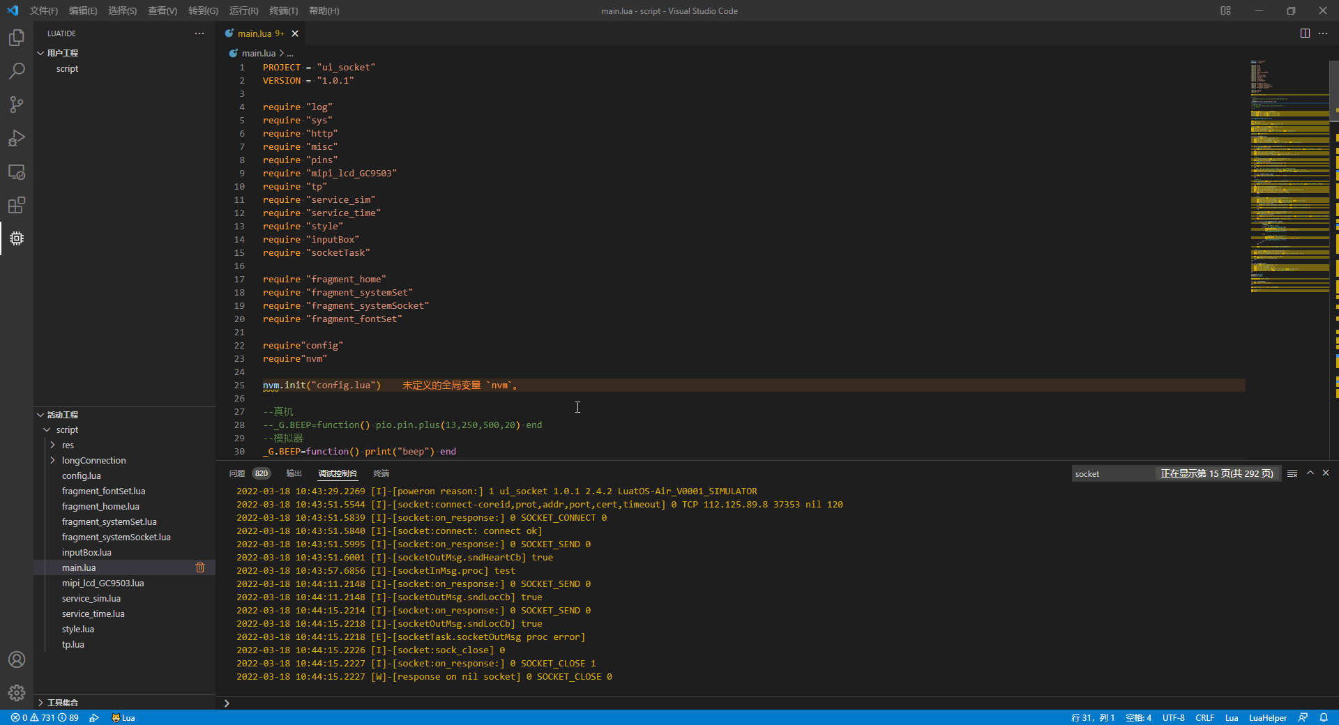Open the Accounts menu icon
The image size is (1339, 725).
click(x=17, y=659)
